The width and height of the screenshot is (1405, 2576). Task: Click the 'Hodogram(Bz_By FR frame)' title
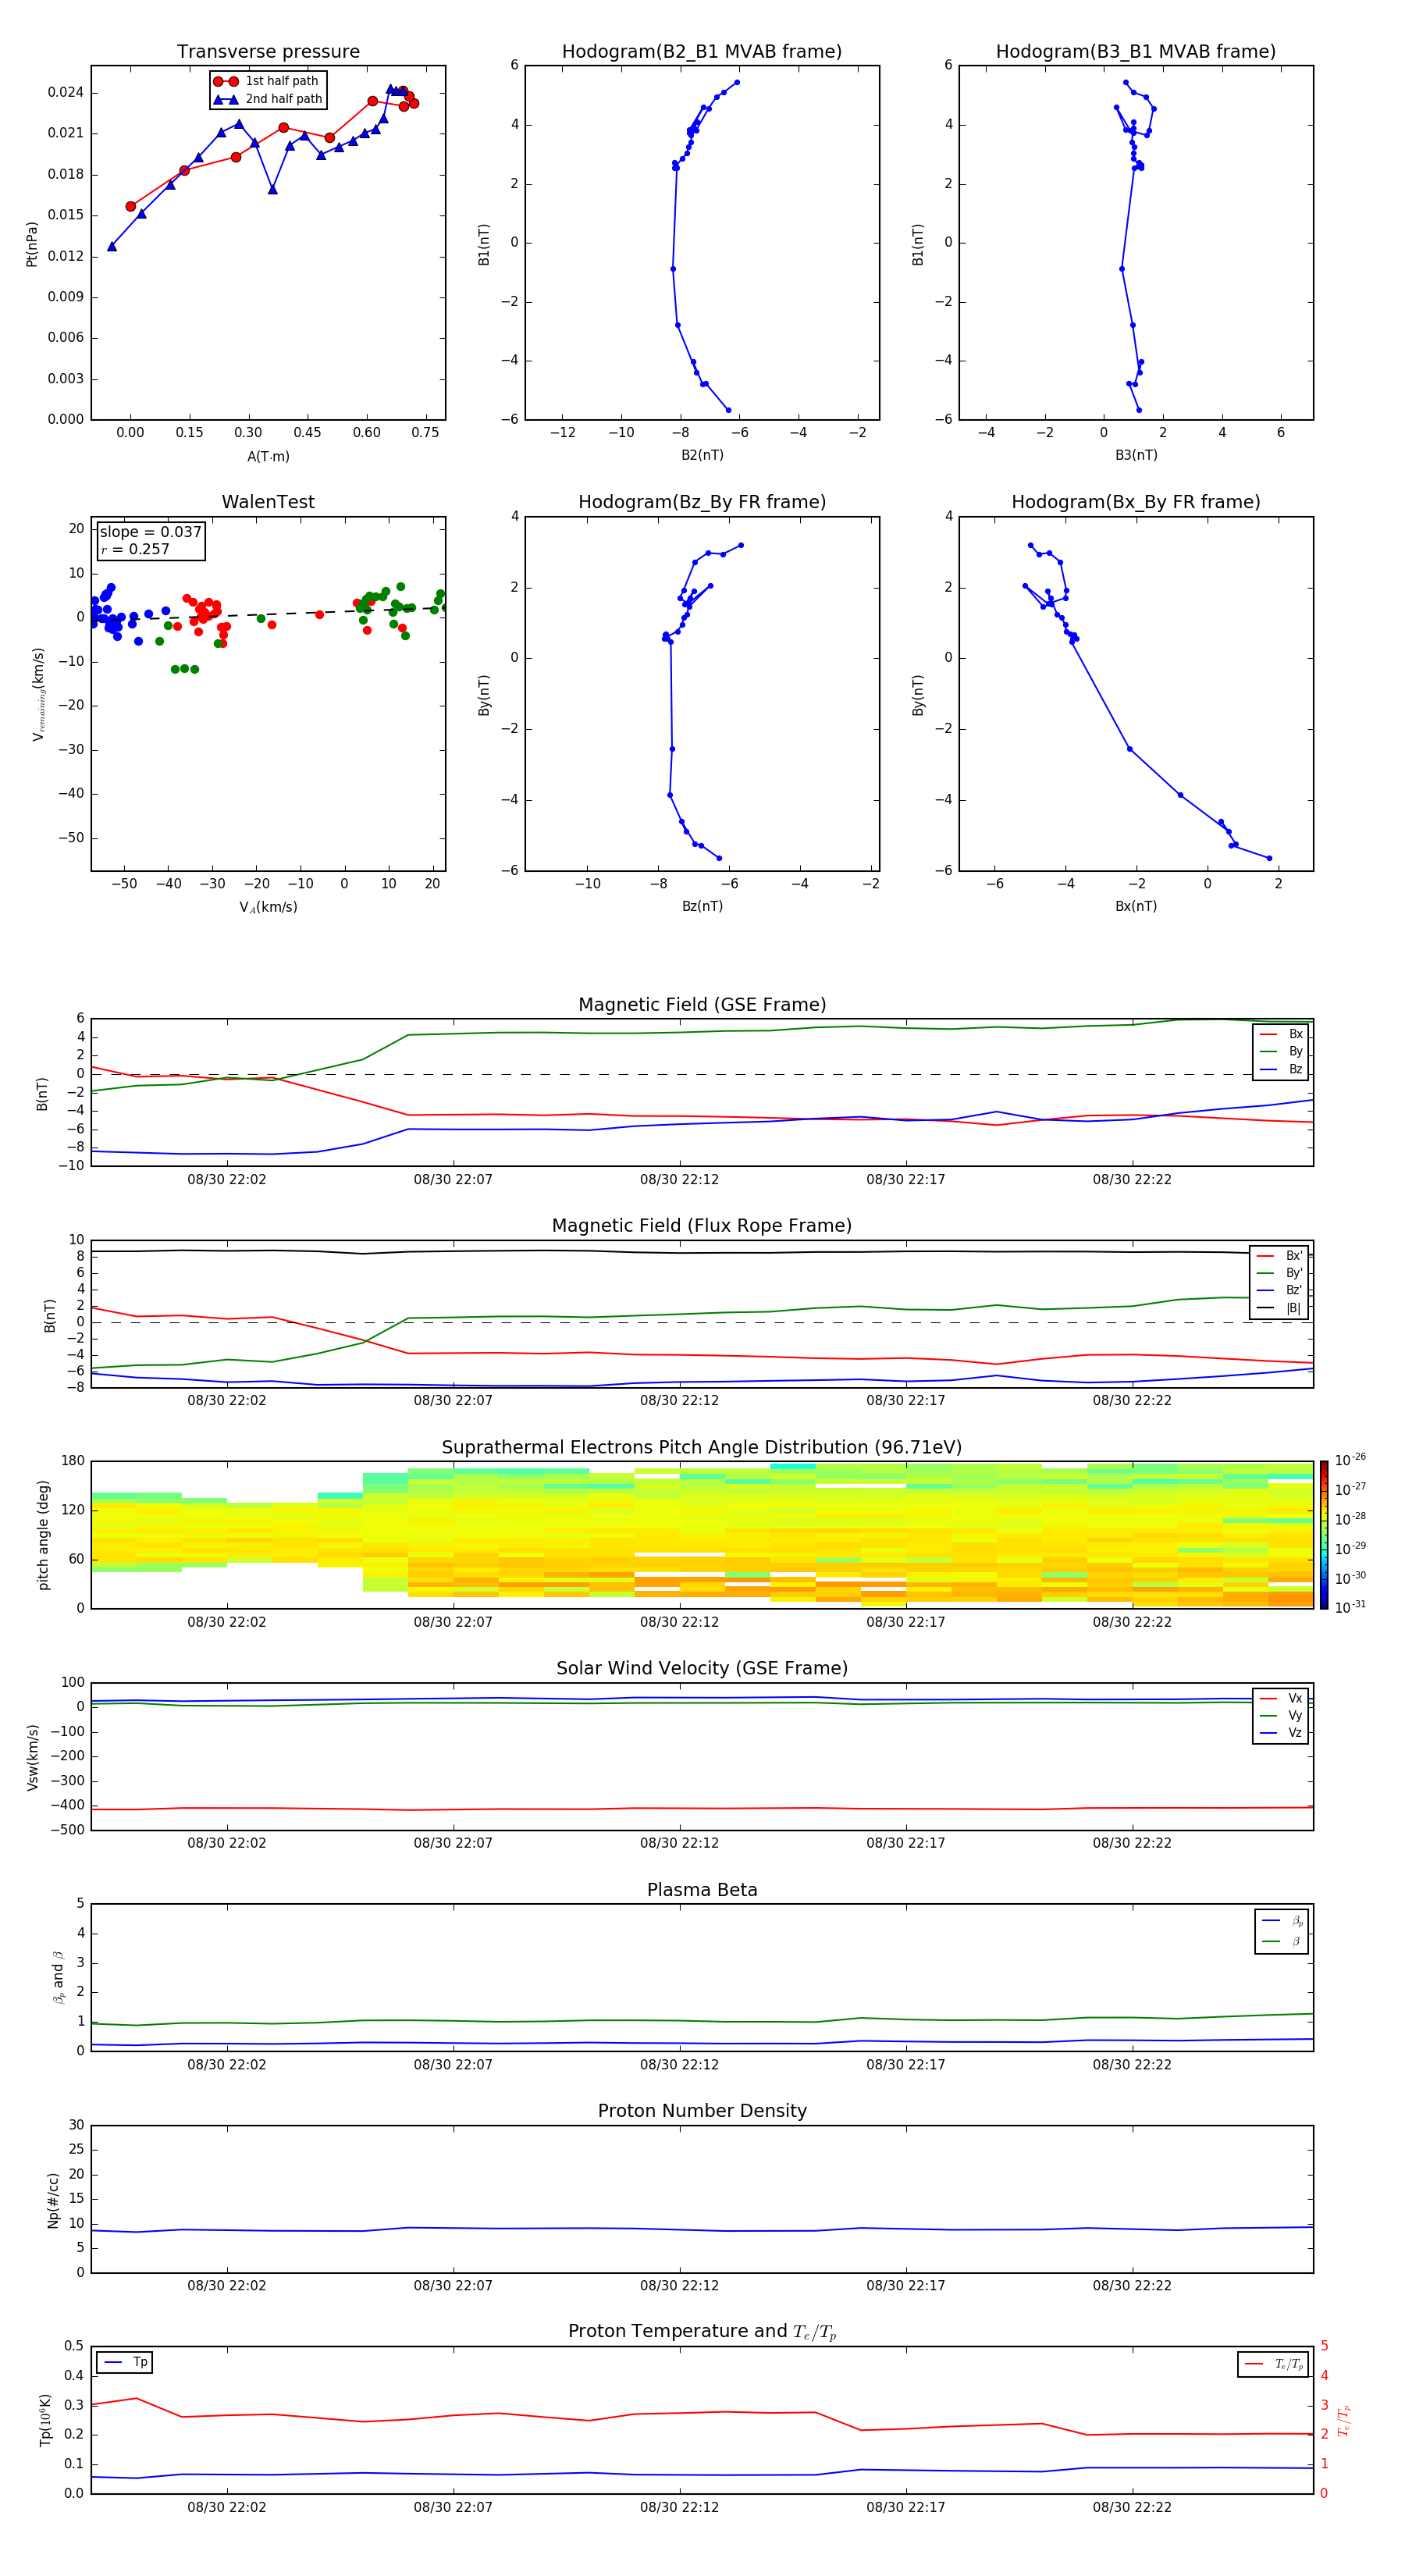click(x=702, y=502)
